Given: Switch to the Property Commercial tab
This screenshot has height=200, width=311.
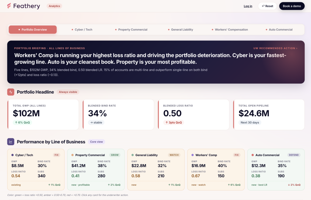Looking at the screenshot, I should pos(131,30).
